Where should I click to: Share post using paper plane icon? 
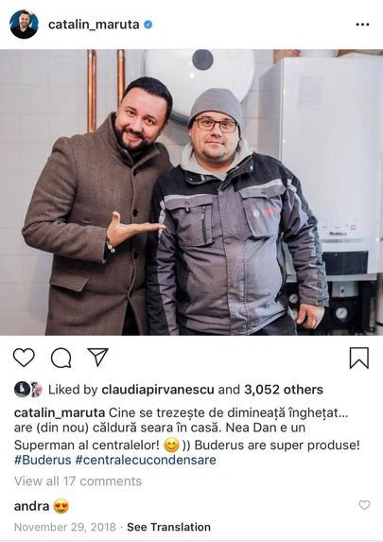(98, 357)
